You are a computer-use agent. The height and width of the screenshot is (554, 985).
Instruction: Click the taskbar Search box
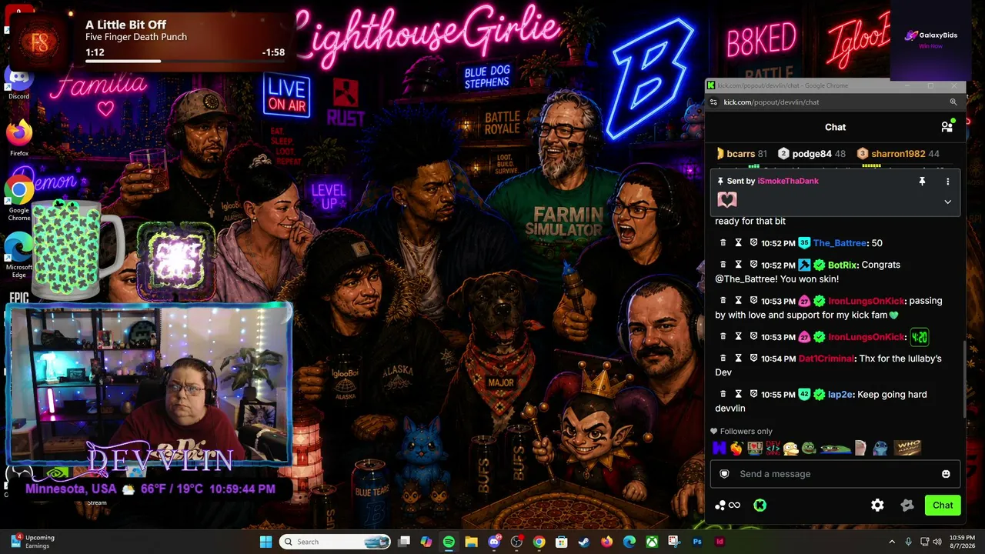tap(335, 542)
